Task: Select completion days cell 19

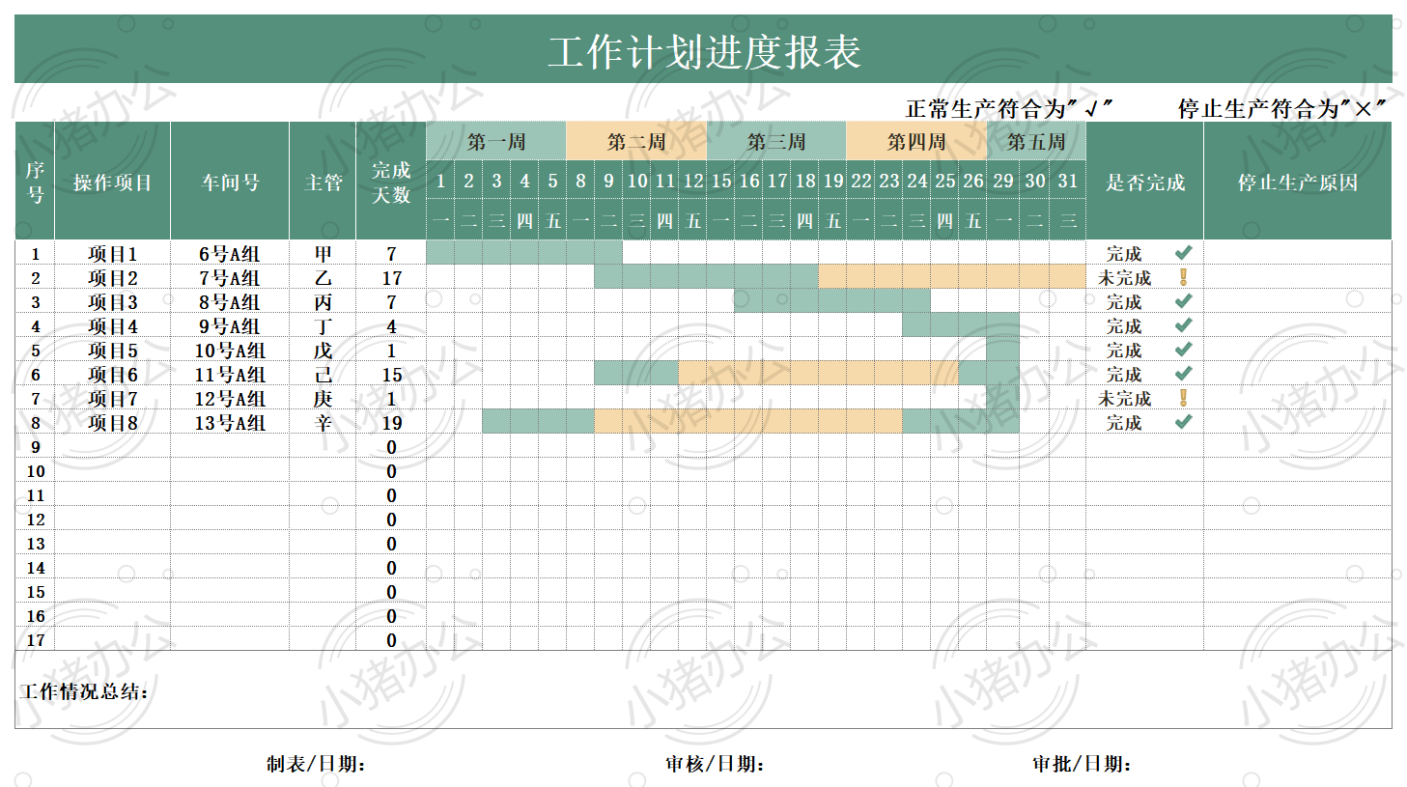Action: click(x=391, y=422)
